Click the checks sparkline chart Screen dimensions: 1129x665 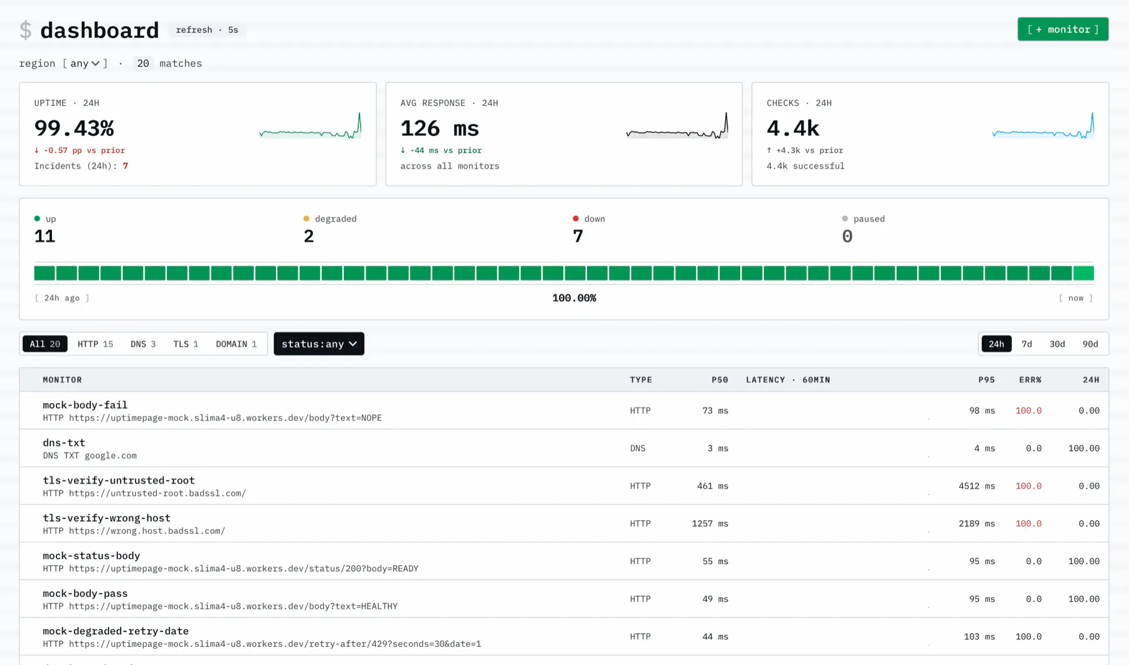pyautogui.click(x=1043, y=125)
